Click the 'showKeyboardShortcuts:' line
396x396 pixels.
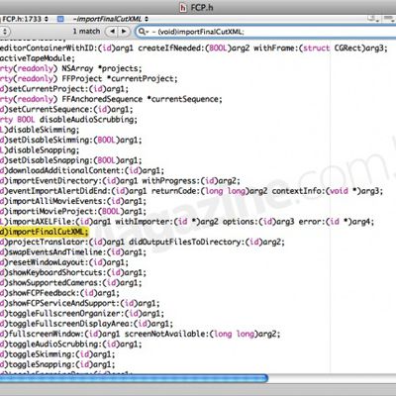pyautogui.click(x=73, y=273)
